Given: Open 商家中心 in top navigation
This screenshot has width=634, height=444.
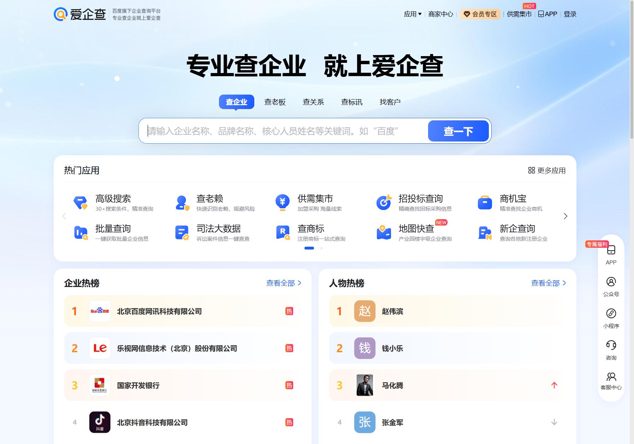Looking at the screenshot, I should pos(440,14).
